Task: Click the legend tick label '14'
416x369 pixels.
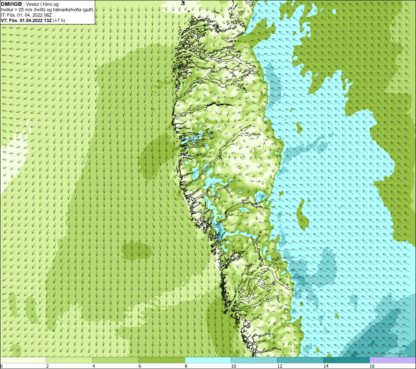Action: [x=326, y=367]
